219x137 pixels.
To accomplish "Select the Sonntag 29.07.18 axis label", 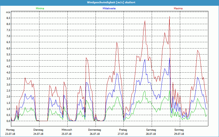I will tap(179, 132).
